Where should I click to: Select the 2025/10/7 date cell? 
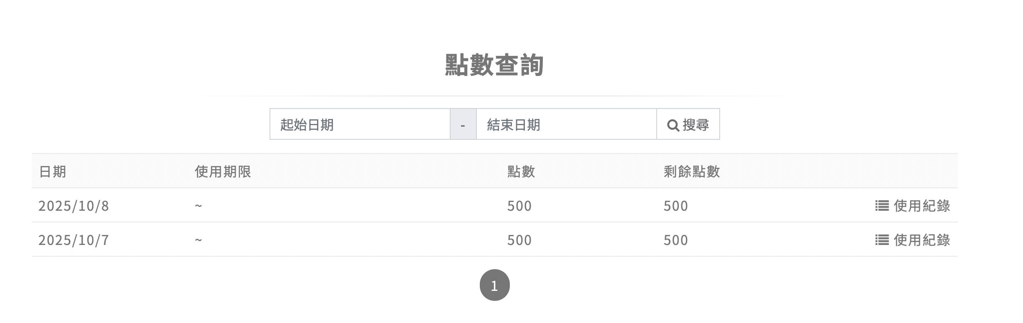tap(74, 240)
